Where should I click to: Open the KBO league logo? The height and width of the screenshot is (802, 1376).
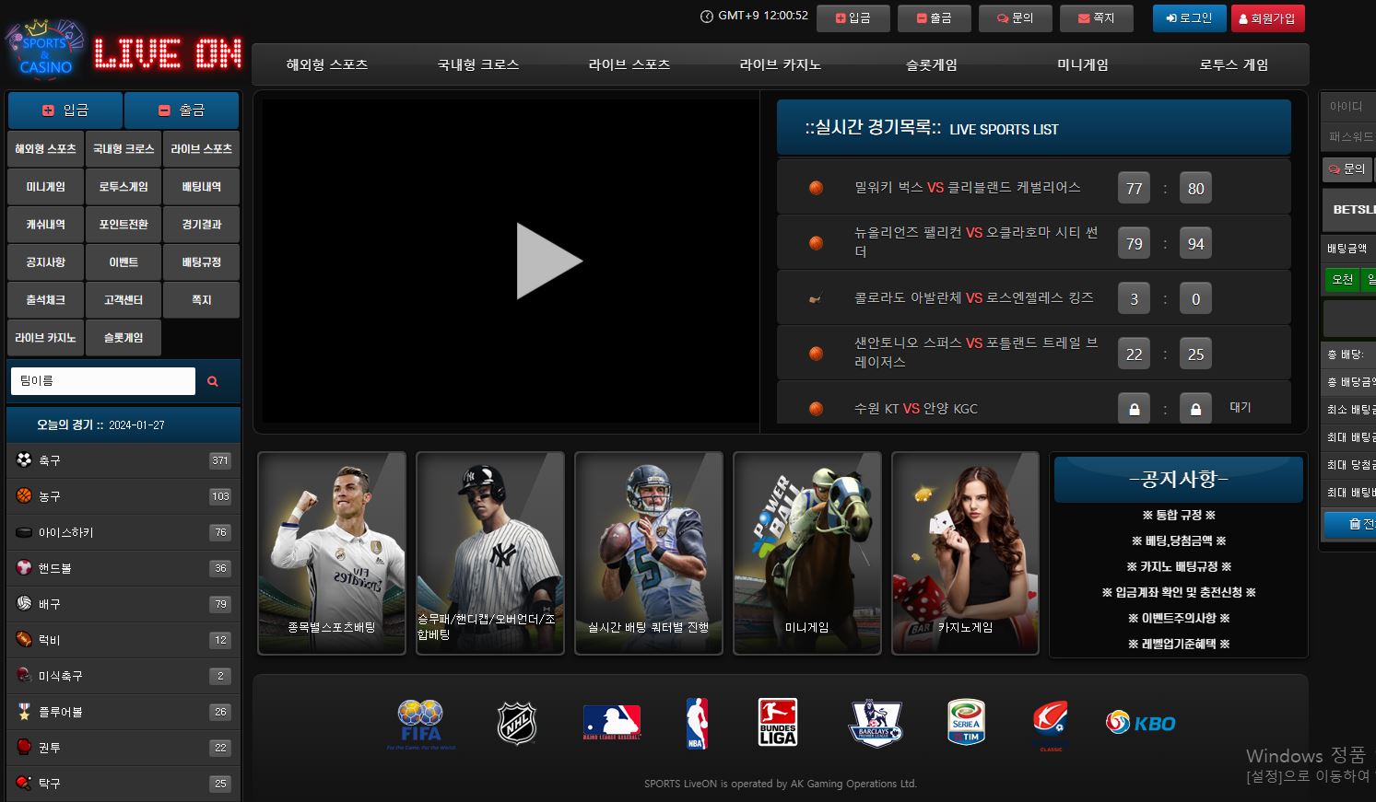pyautogui.click(x=1140, y=723)
